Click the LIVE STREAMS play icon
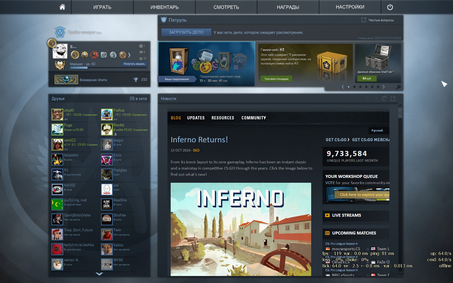Screen dimensions: 453x283 pos(327,215)
